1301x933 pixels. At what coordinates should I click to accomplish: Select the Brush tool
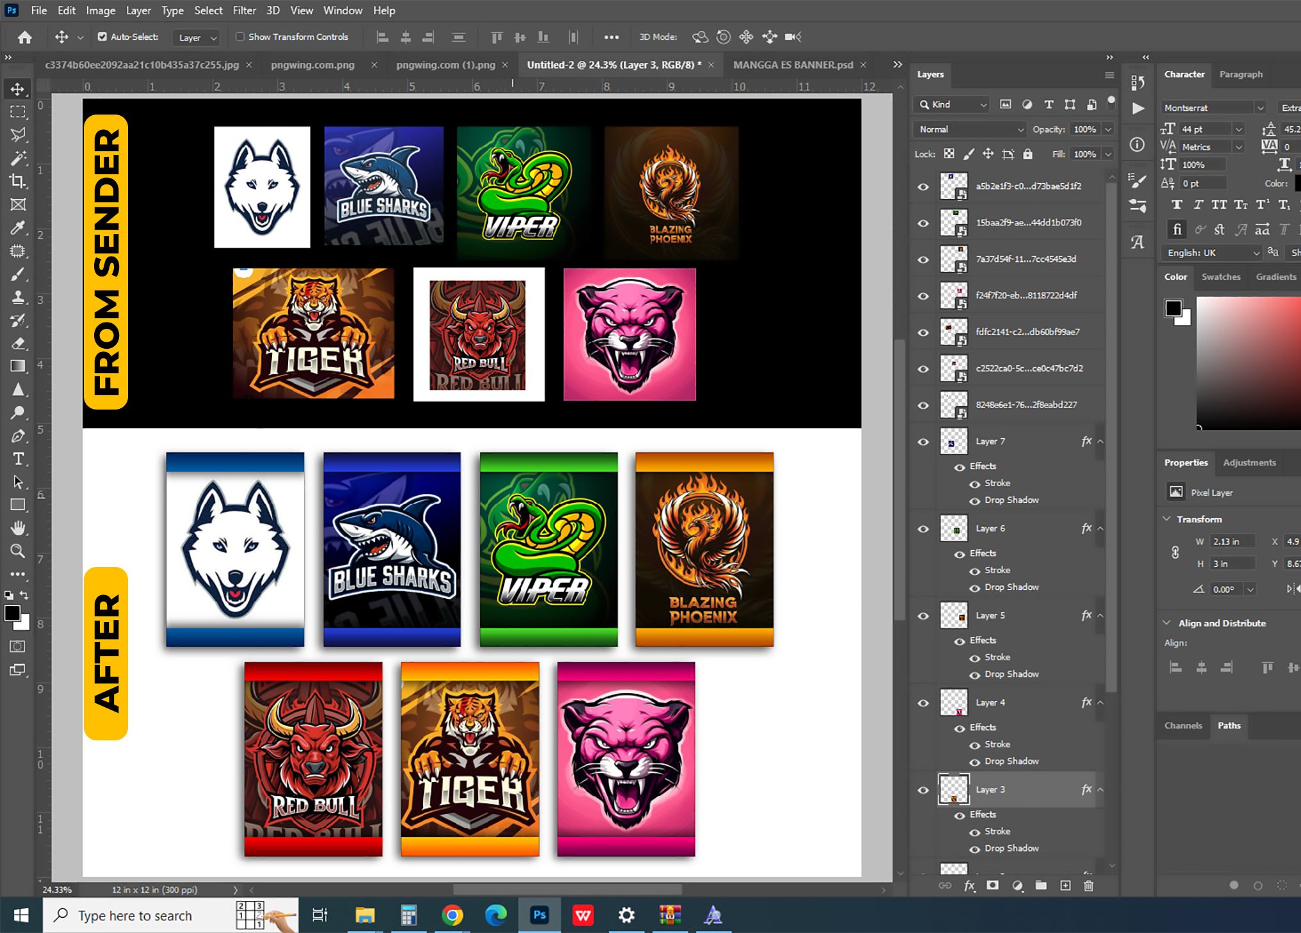(18, 275)
